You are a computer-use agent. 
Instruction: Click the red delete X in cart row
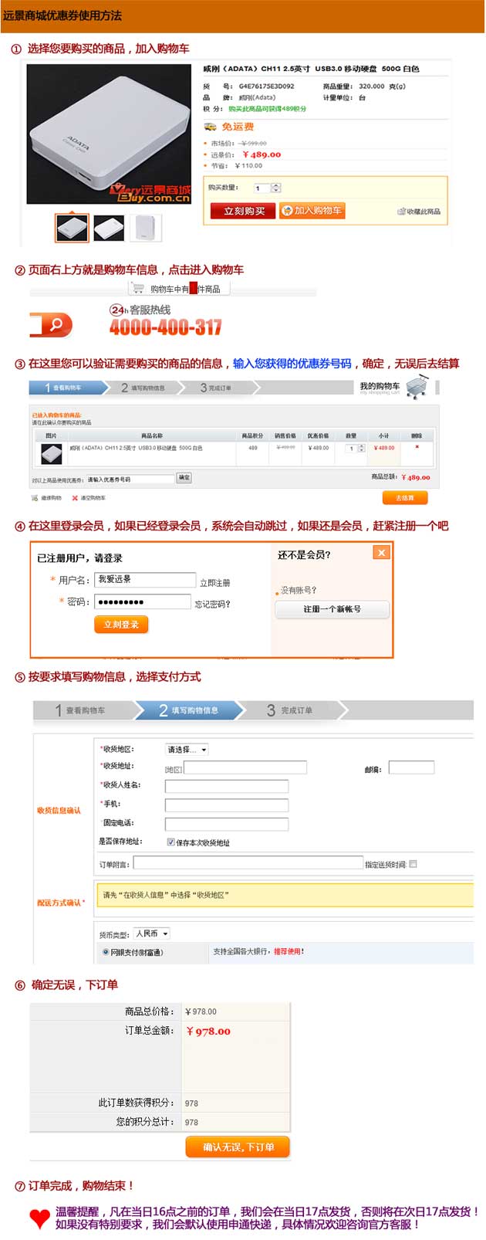click(x=417, y=447)
